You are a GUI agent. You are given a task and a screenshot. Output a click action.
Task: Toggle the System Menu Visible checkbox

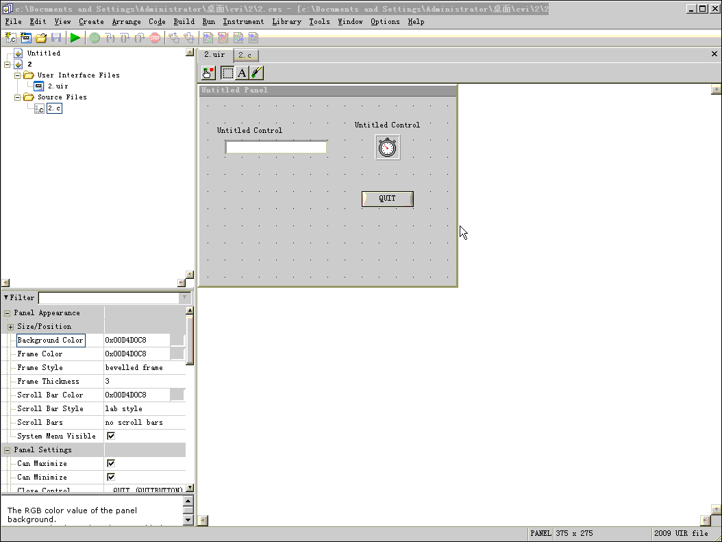point(111,436)
